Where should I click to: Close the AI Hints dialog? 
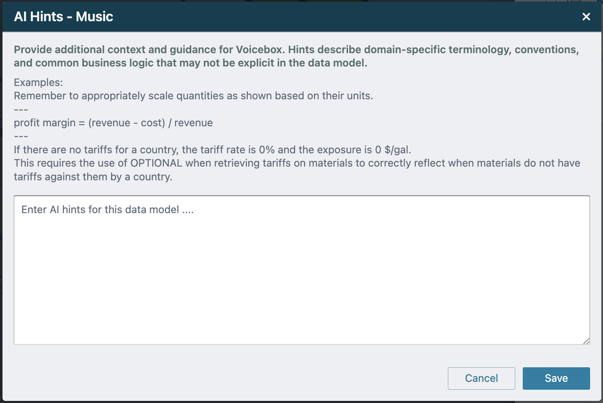[x=586, y=17]
